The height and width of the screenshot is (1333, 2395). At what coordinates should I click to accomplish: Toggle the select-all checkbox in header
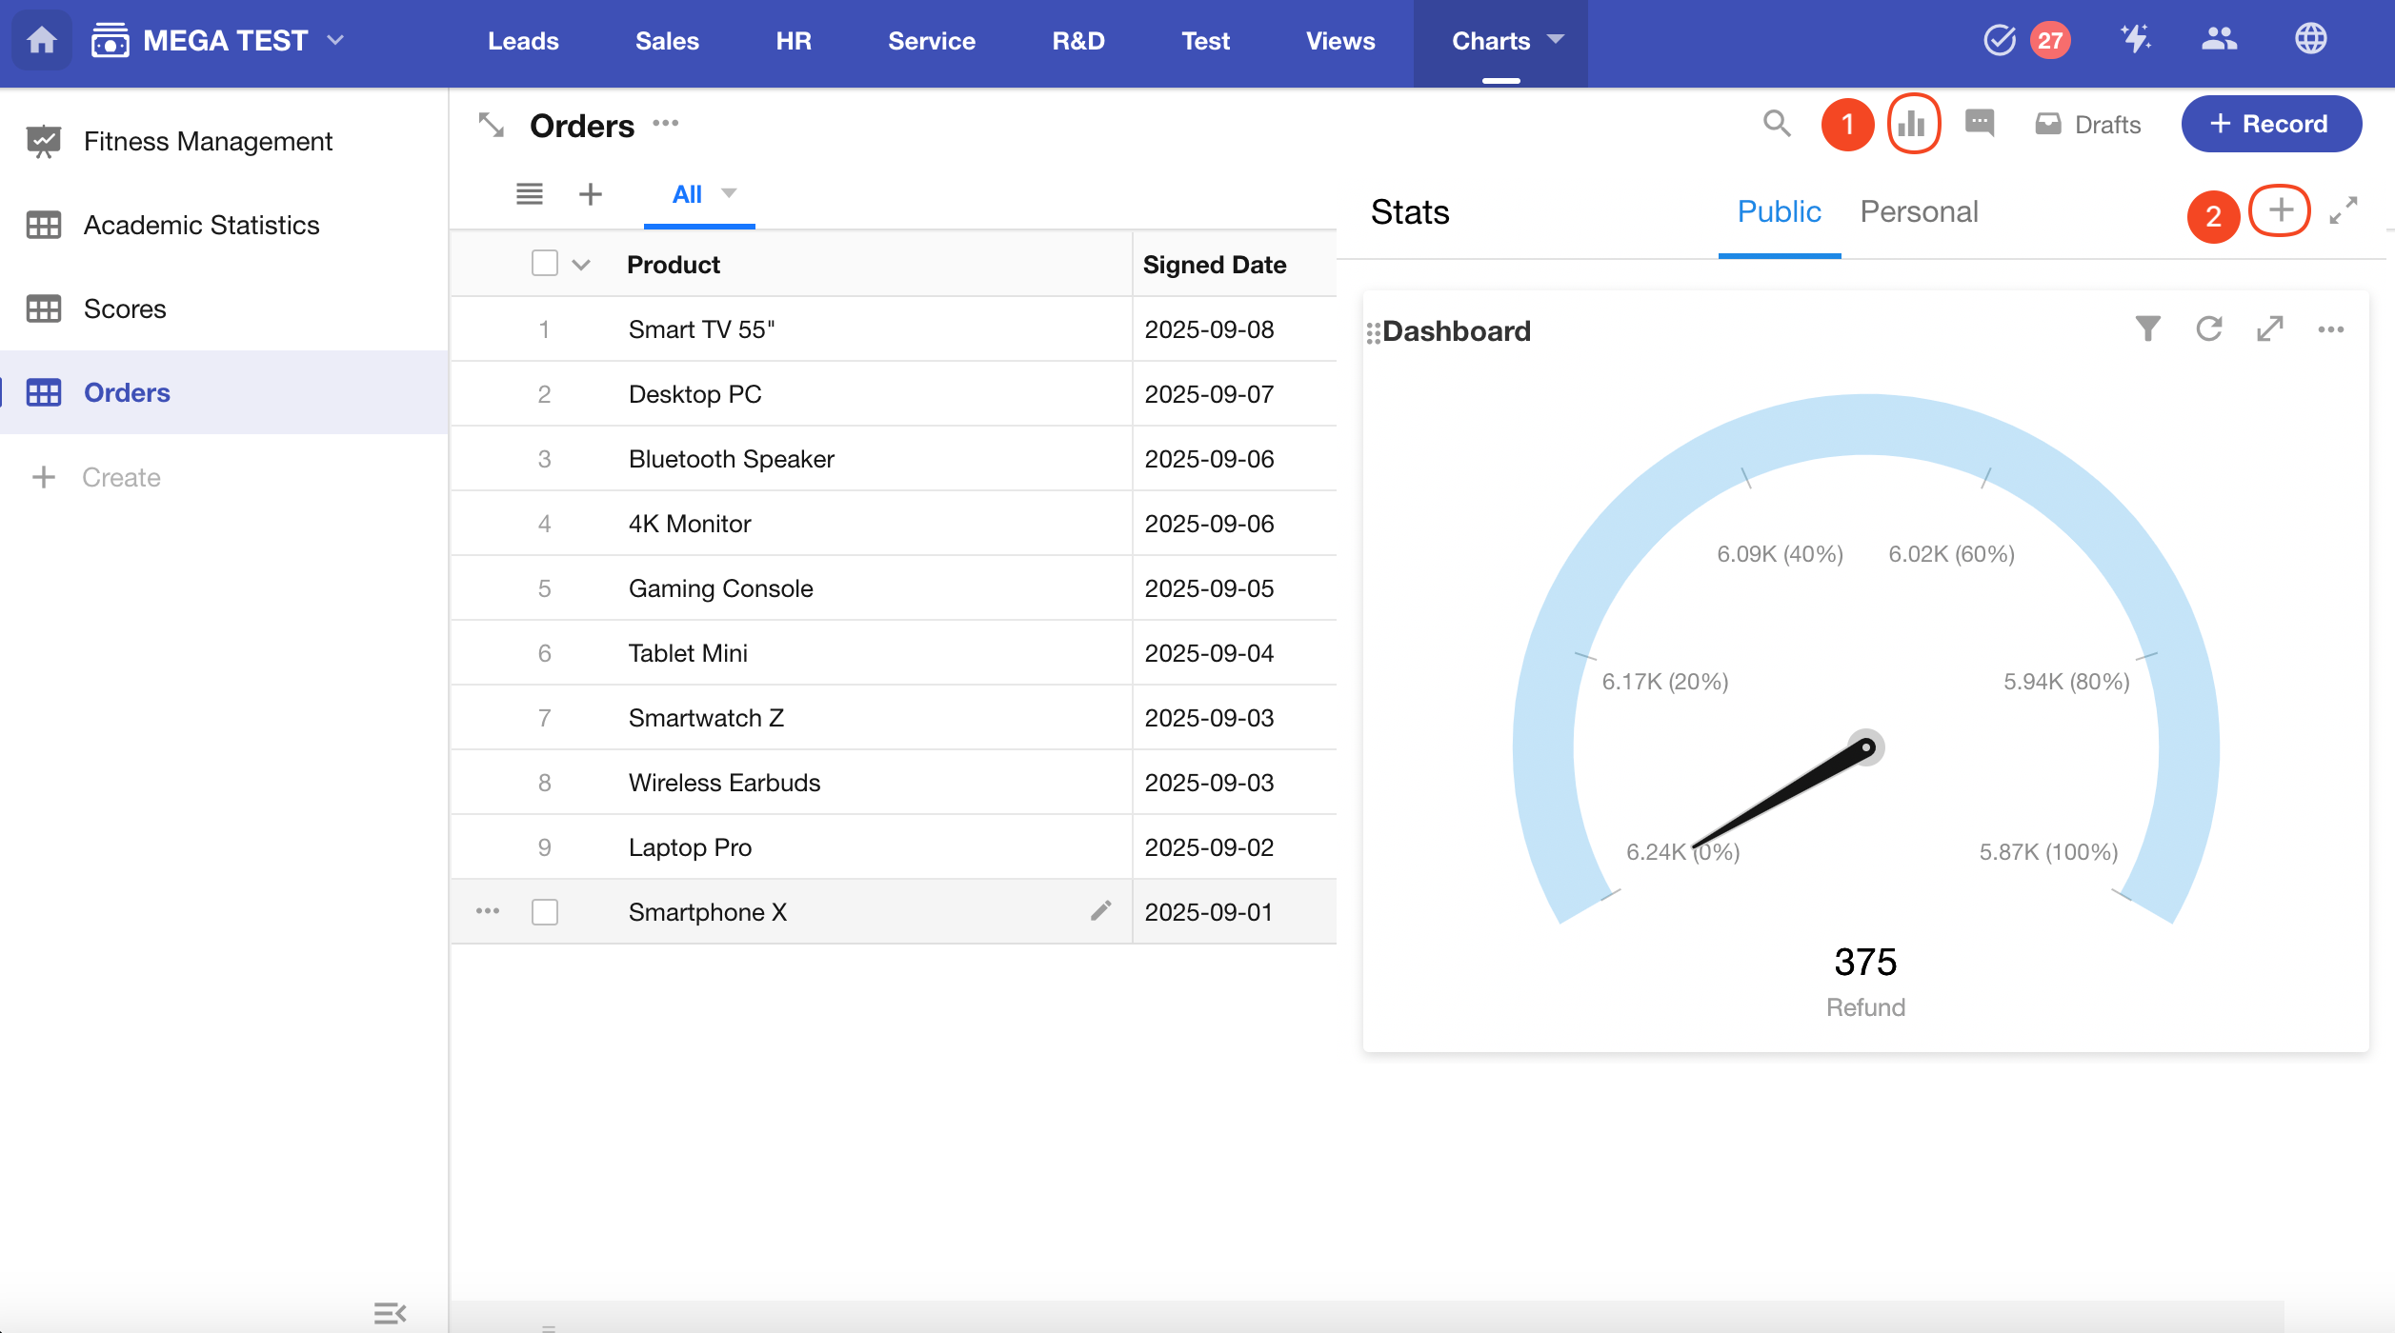tap(544, 264)
